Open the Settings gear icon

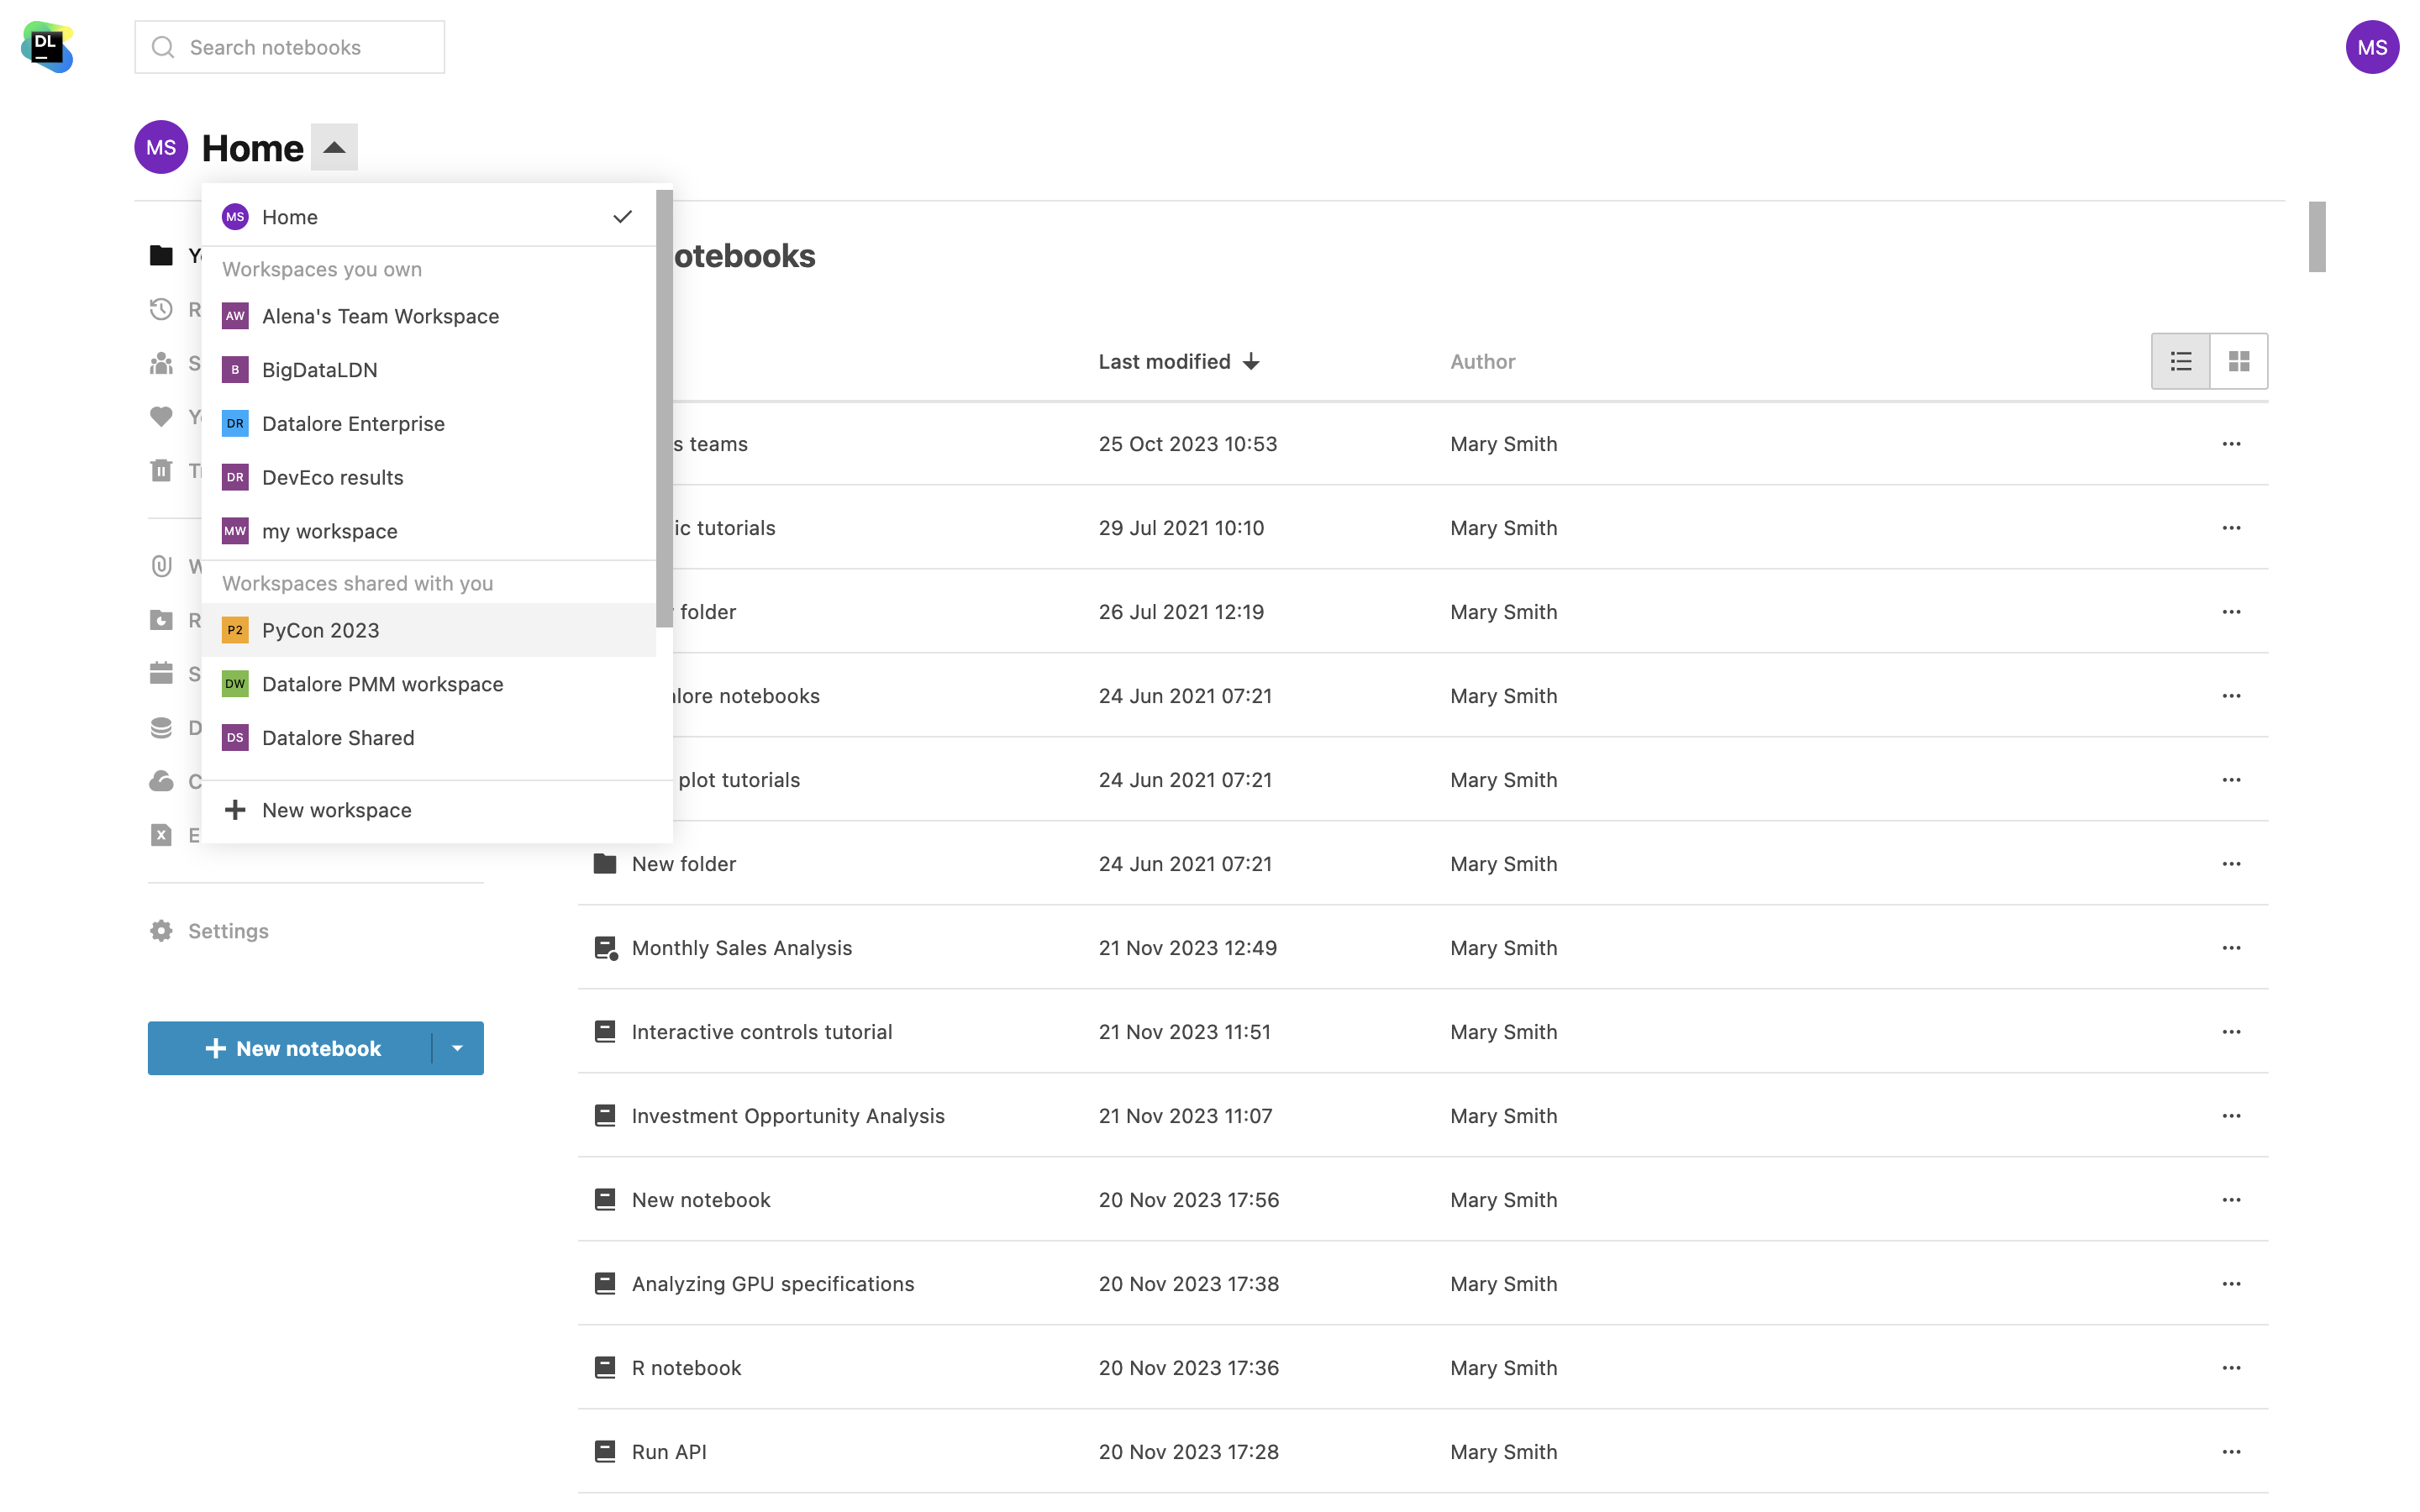[161, 931]
